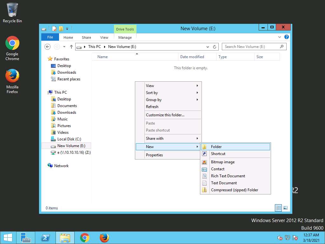Open PowerShell from the taskbar
Image resolution: width=325 pixels, height=244 pixels.
pyautogui.click(x=45, y=238)
